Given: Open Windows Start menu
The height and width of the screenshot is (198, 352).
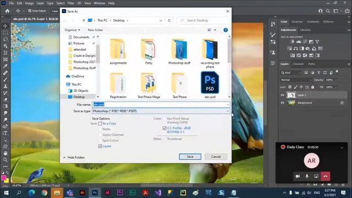Looking at the screenshot, I should tap(6, 193).
